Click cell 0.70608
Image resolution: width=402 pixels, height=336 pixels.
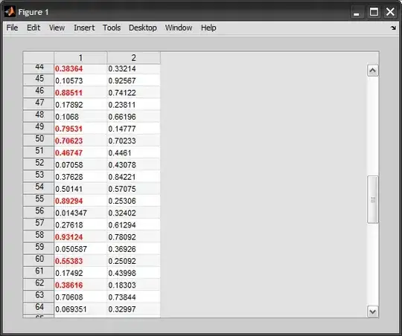[80, 297]
